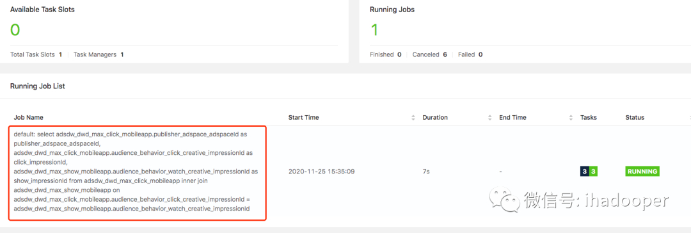Image resolution: width=691 pixels, height=233 pixels.
Task: Click the green RUNNING status badge
Action: [642, 172]
